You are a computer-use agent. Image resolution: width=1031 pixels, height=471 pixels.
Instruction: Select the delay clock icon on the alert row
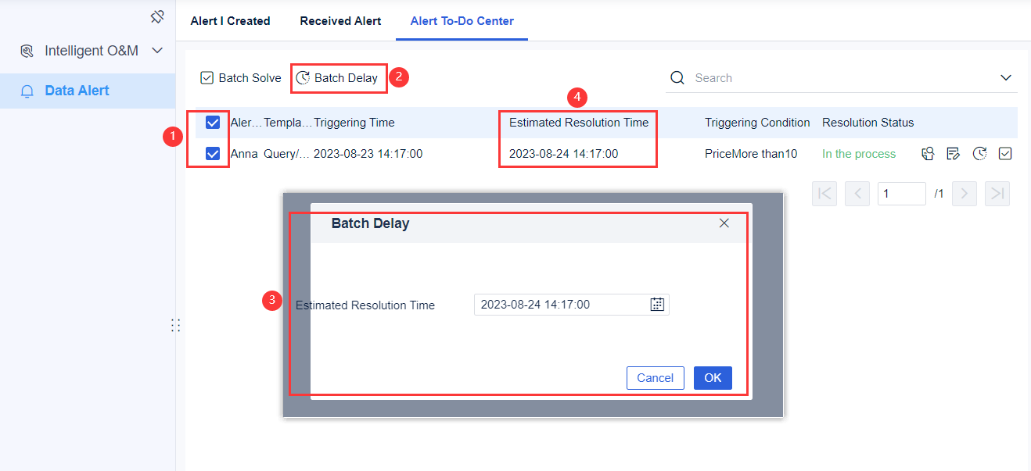click(979, 153)
